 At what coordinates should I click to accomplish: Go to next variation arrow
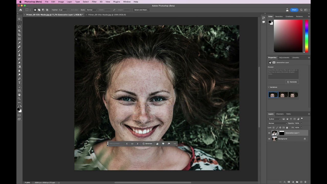(x=137, y=144)
